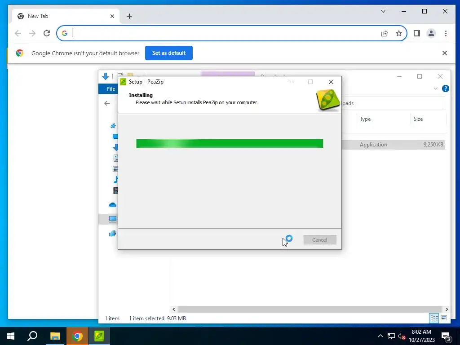This screenshot has height=345, width=460.
Task: Open File menu in File Explorer
Action: [111, 89]
